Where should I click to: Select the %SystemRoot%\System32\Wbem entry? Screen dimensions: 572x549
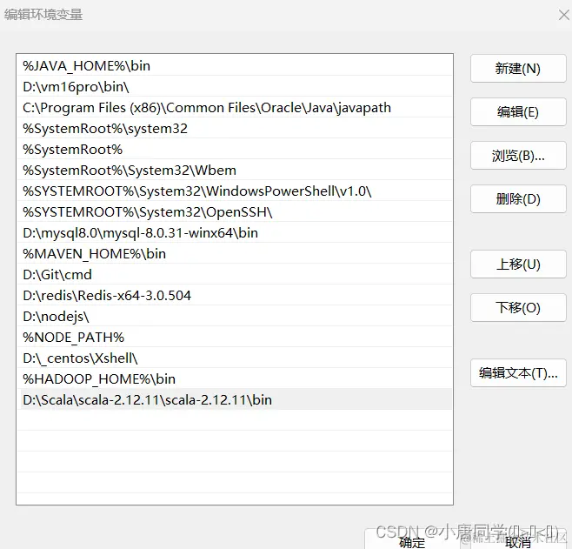[234, 171]
